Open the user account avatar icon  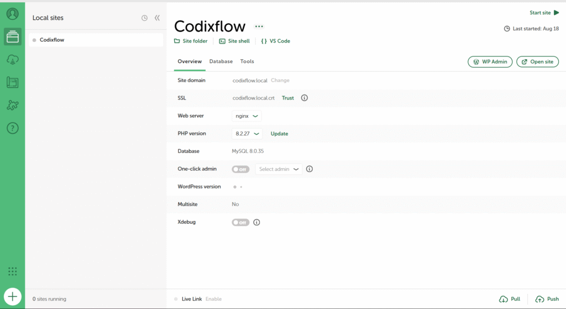13,14
